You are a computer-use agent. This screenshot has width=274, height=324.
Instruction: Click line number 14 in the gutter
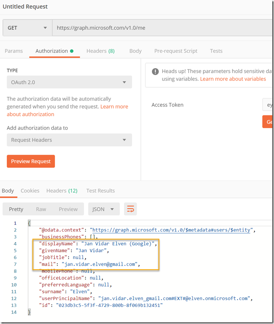click(14, 312)
